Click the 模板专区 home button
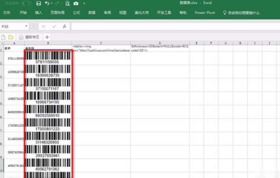The height and width of the screenshot is (178, 280). tap(29, 37)
